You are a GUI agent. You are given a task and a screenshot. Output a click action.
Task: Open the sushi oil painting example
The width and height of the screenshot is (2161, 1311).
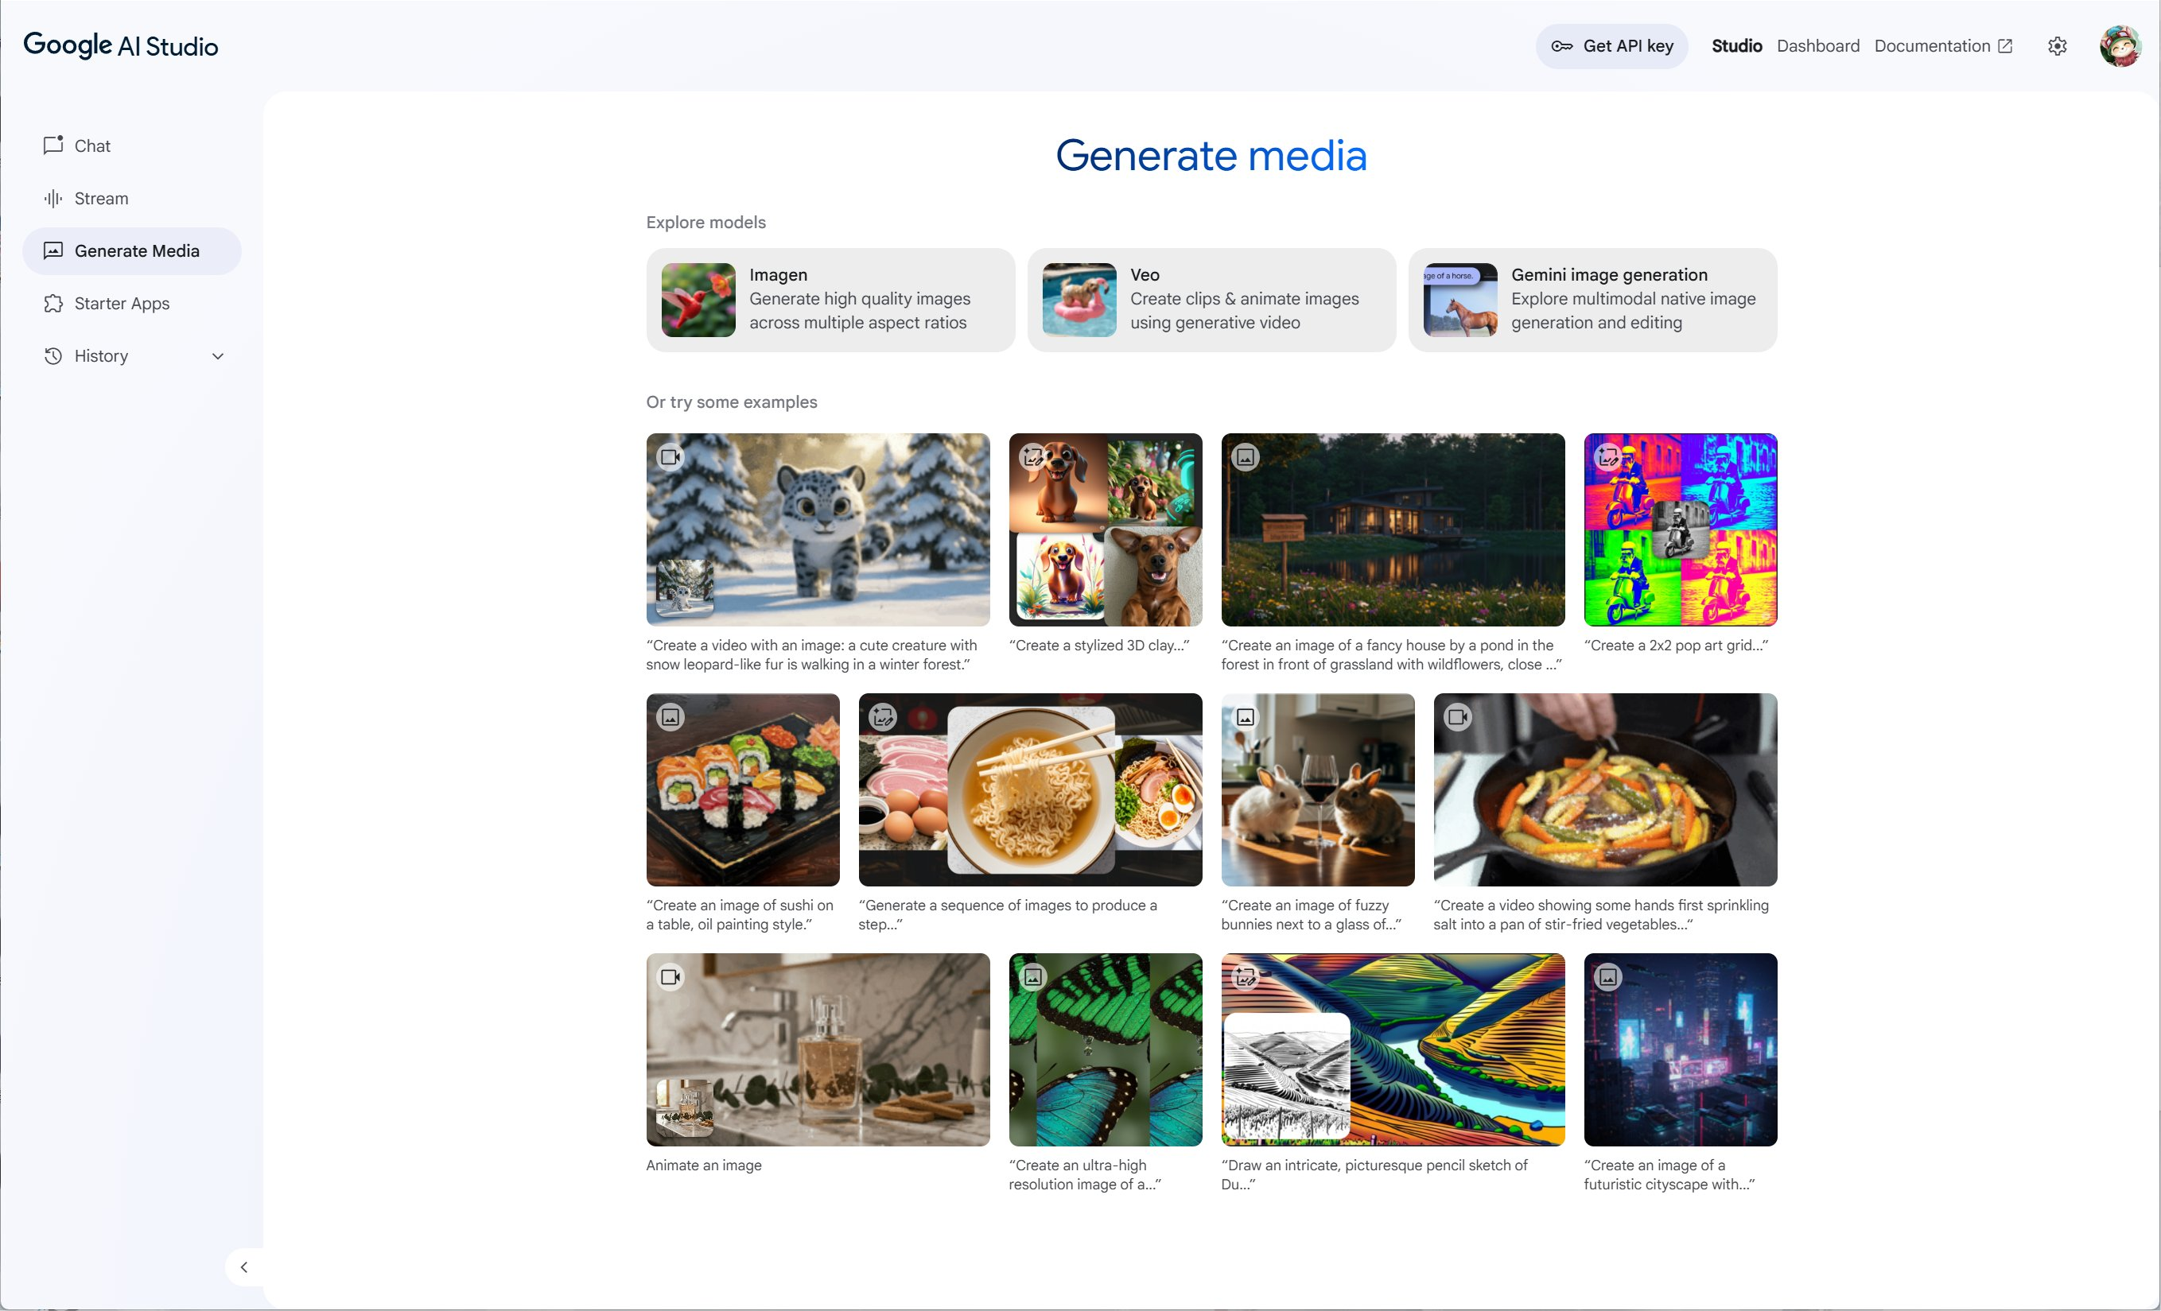click(x=743, y=790)
